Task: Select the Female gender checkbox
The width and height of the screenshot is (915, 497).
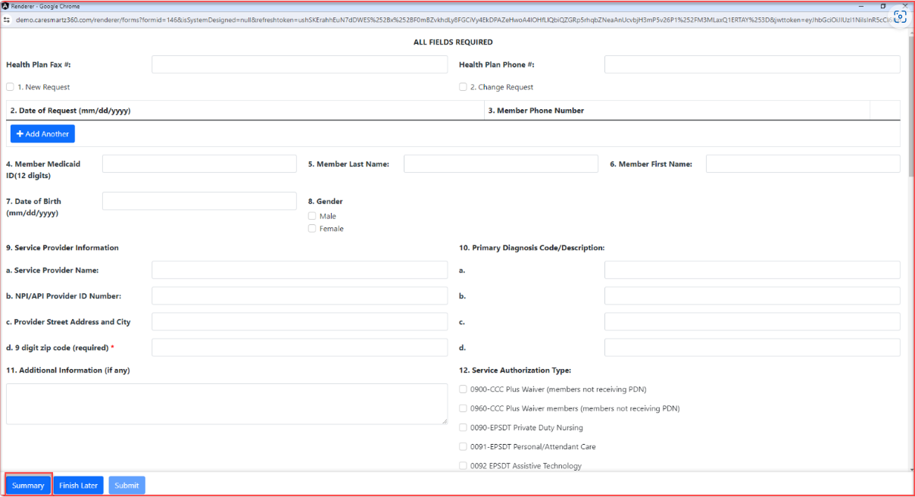Action: click(312, 229)
